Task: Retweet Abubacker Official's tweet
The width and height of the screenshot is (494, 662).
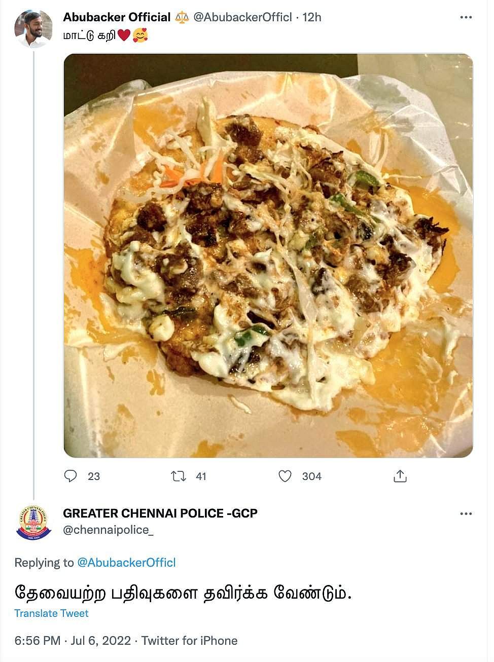Action: click(178, 476)
